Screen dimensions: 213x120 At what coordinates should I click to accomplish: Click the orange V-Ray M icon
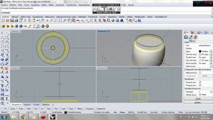coord(3,26)
